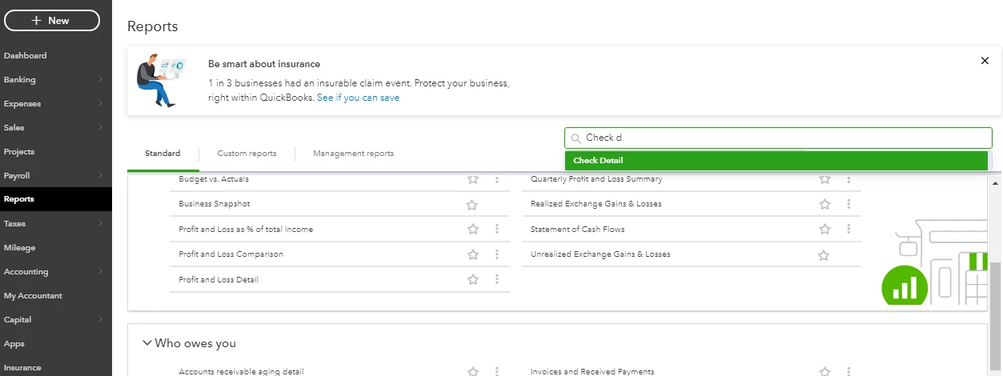Open the Profit and Loss Detail report
This screenshot has width=1003, height=376.
pyautogui.click(x=219, y=280)
